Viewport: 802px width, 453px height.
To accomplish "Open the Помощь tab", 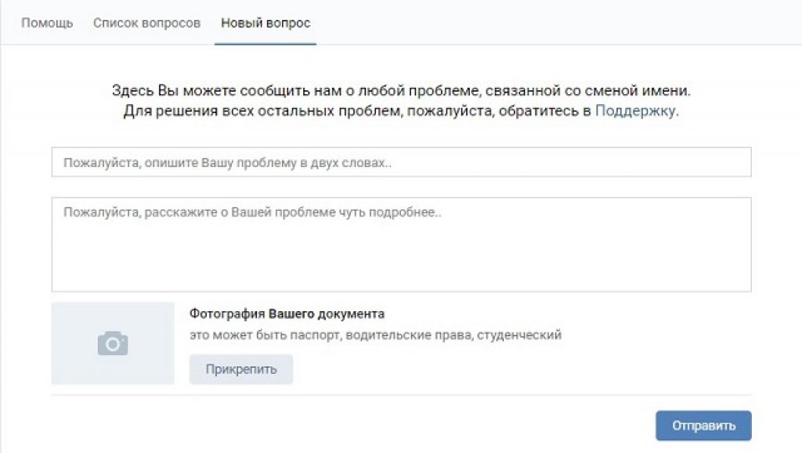I will (47, 23).
